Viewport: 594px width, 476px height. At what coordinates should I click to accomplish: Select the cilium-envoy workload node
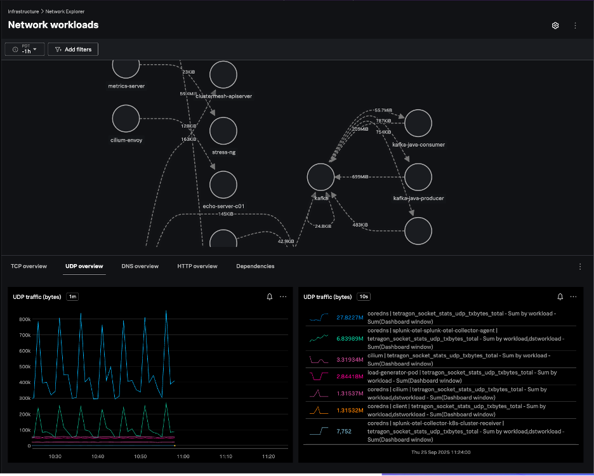(x=126, y=119)
